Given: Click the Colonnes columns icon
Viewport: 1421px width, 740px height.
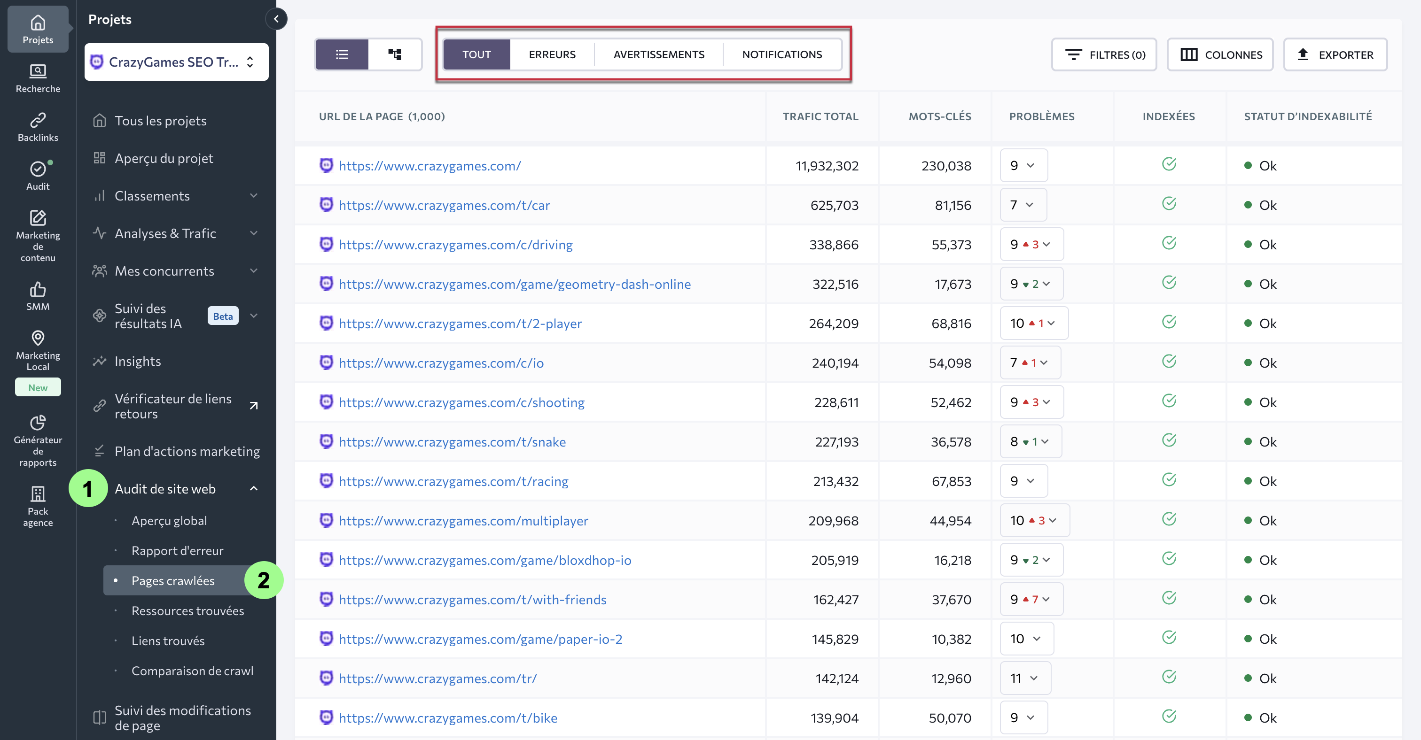Looking at the screenshot, I should click(x=1189, y=54).
